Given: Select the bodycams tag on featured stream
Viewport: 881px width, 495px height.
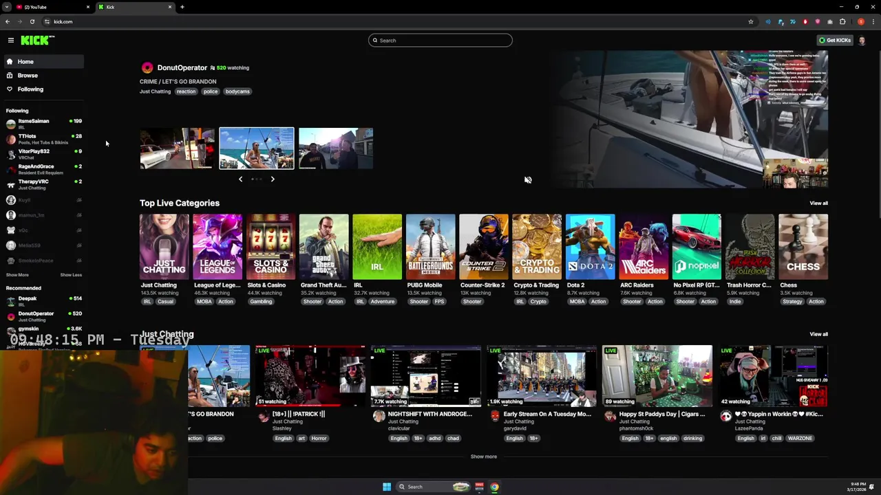Looking at the screenshot, I should click(237, 91).
